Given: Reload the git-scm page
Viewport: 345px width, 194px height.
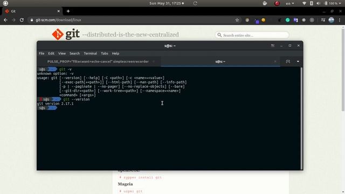Looking at the screenshot, I should pos(22,20).
